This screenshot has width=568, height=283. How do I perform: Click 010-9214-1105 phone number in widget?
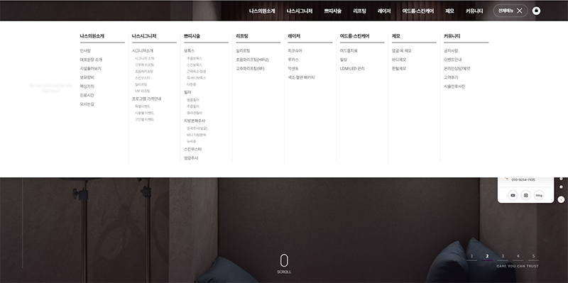pos(523,180)
